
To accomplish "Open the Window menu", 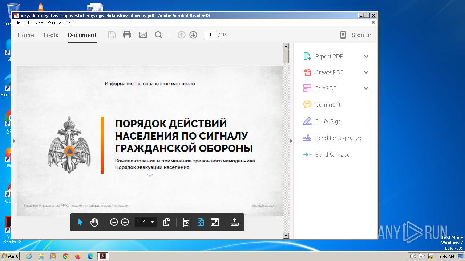I will (x=54, y=22).
